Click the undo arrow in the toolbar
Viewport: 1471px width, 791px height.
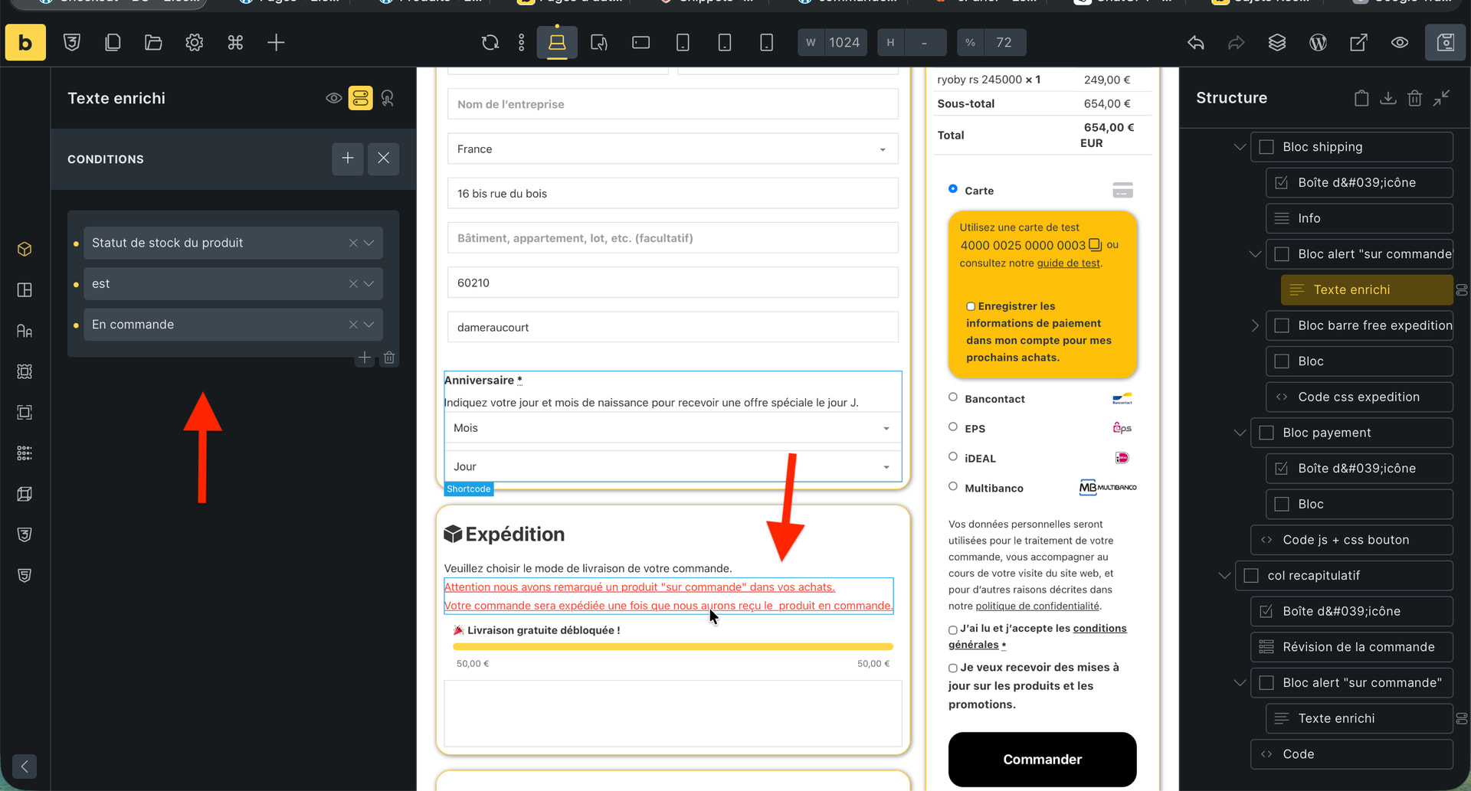[1195, 43]
